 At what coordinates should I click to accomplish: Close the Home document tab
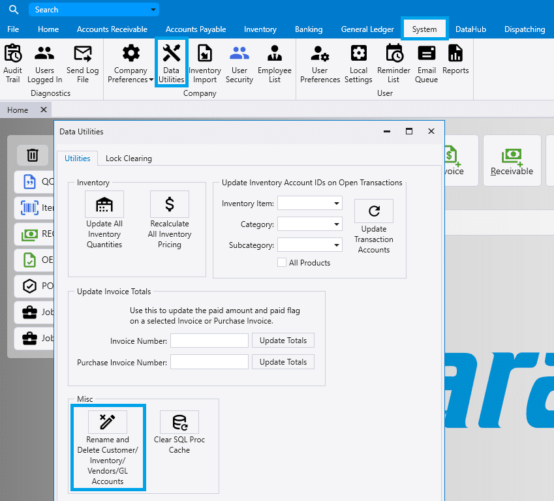(44, 110)
